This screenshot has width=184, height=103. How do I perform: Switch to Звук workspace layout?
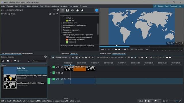[167, 6]
